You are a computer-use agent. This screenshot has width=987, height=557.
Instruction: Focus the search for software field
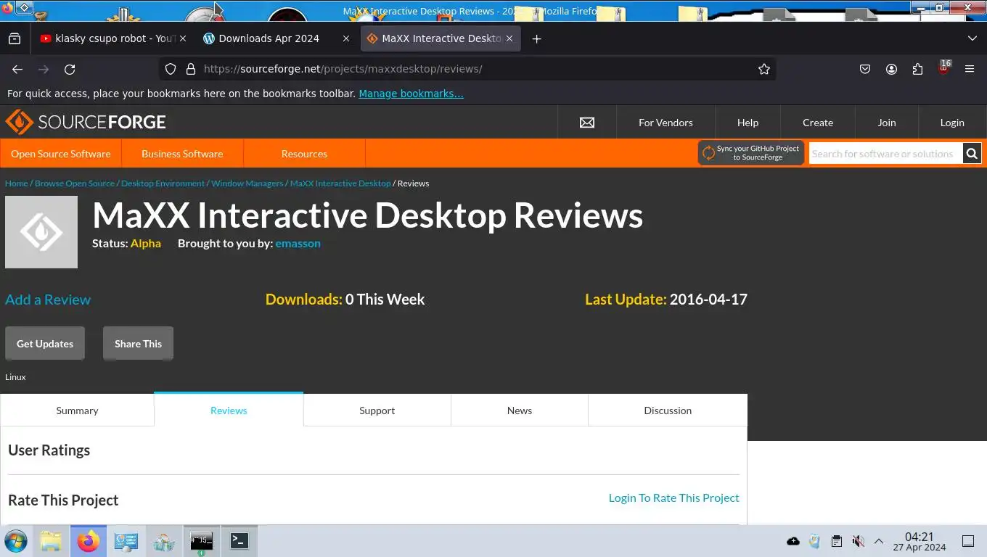pos(885,154)
